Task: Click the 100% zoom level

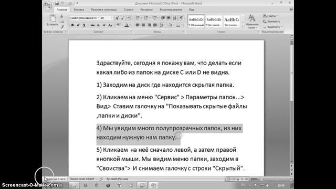Action: pyautogui.click(x=254, y=179)
